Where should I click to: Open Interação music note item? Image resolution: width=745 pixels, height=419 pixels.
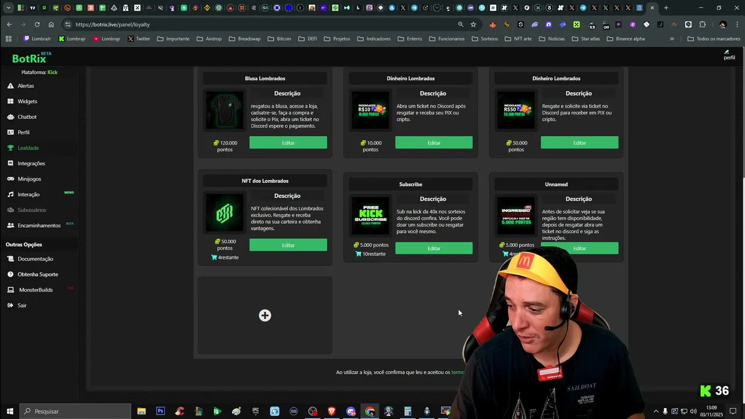pos(28,194)
